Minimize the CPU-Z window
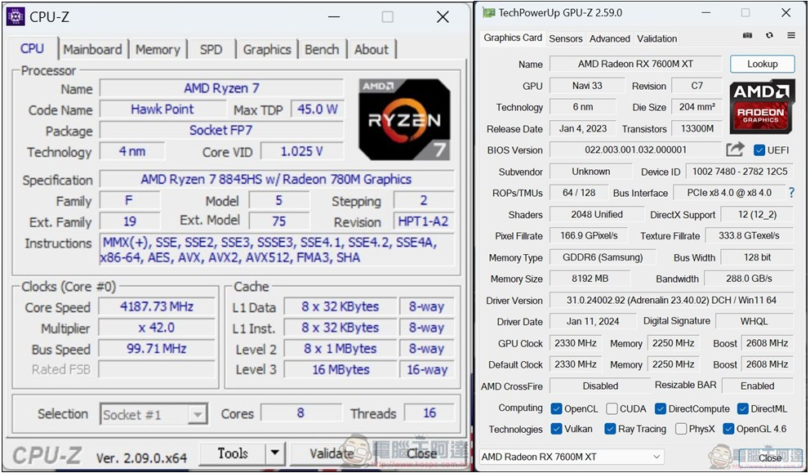Viewport: 810px width, 473px height. 334,17
